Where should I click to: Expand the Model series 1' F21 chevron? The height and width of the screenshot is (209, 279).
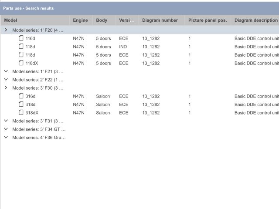click(x=6, y=71)
